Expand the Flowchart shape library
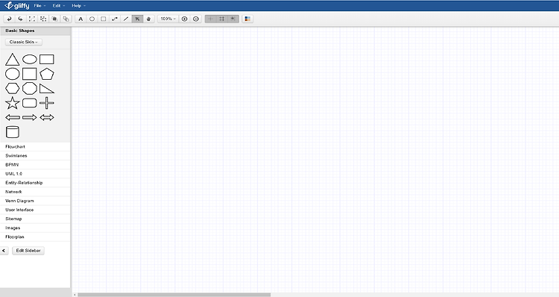 pyautogui.click(x=35, y=147)
